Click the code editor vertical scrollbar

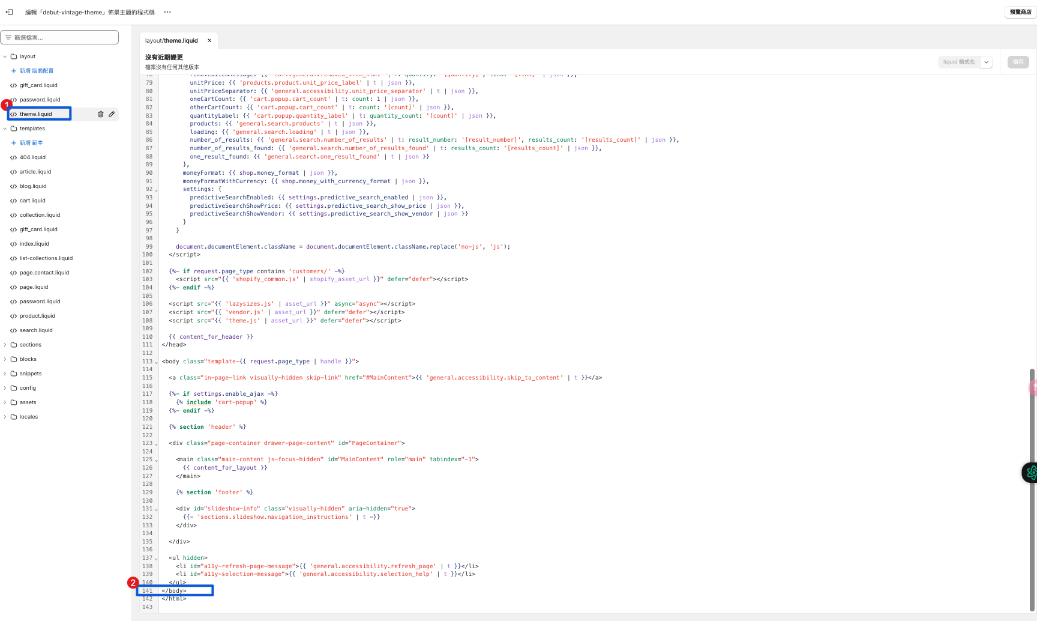(x=1032, y=490)
